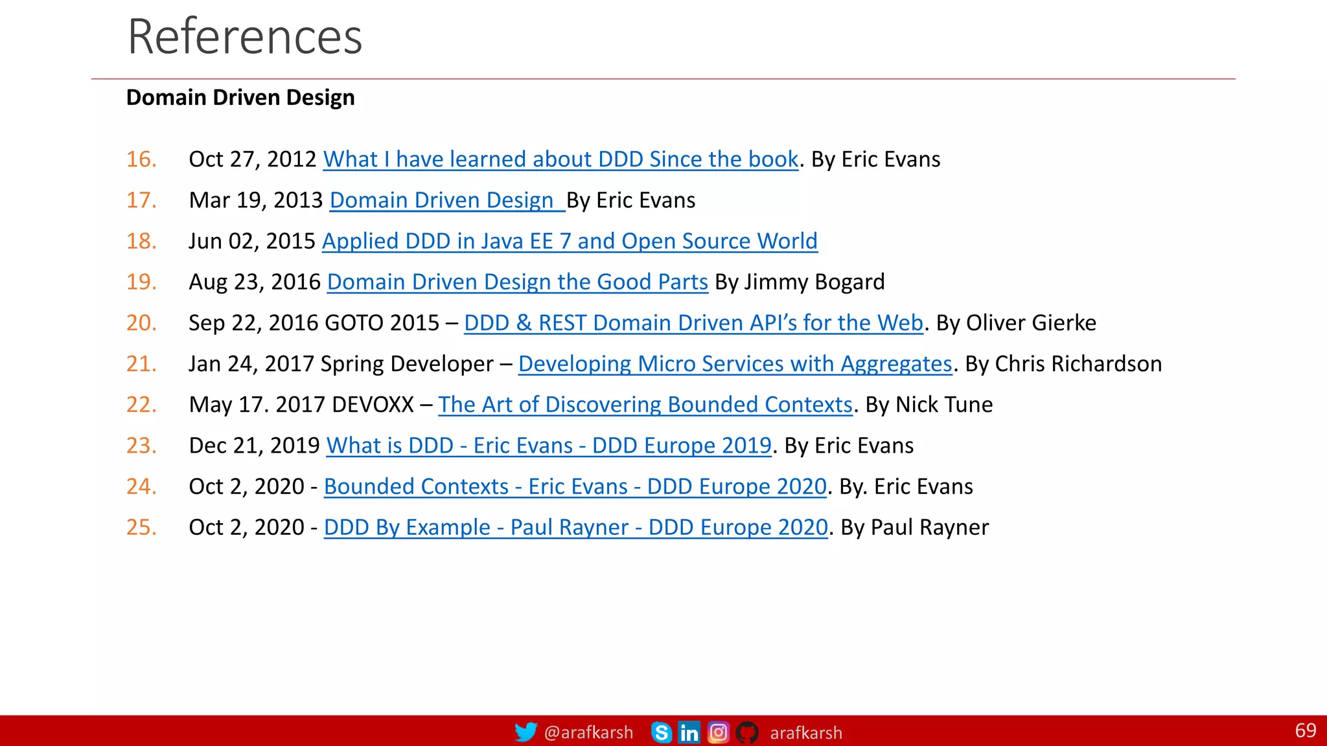Click the date 'Oct 27, 2012'
Screen dimensions: 1327x746
pyautogui.click(x=253, y=159)
